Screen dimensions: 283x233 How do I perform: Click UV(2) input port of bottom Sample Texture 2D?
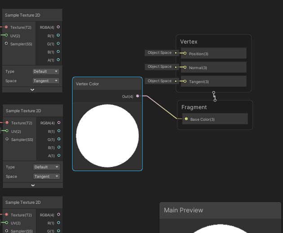(x=7, y=223)
